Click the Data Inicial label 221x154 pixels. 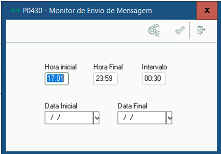[61, 106]
